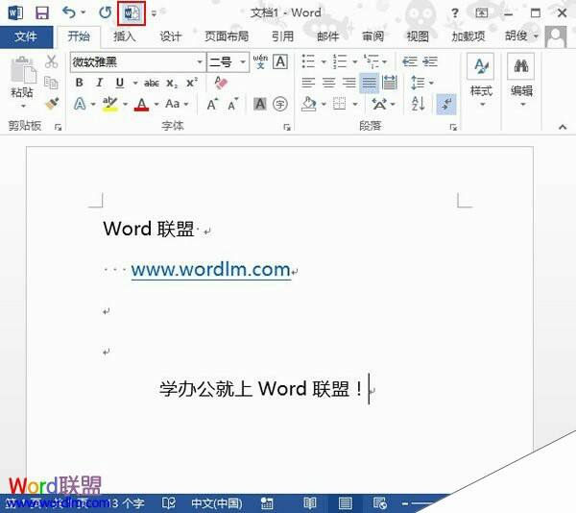The image size is (576, 513).
Task: Toggle underline formatting
Action: [120, 83]
